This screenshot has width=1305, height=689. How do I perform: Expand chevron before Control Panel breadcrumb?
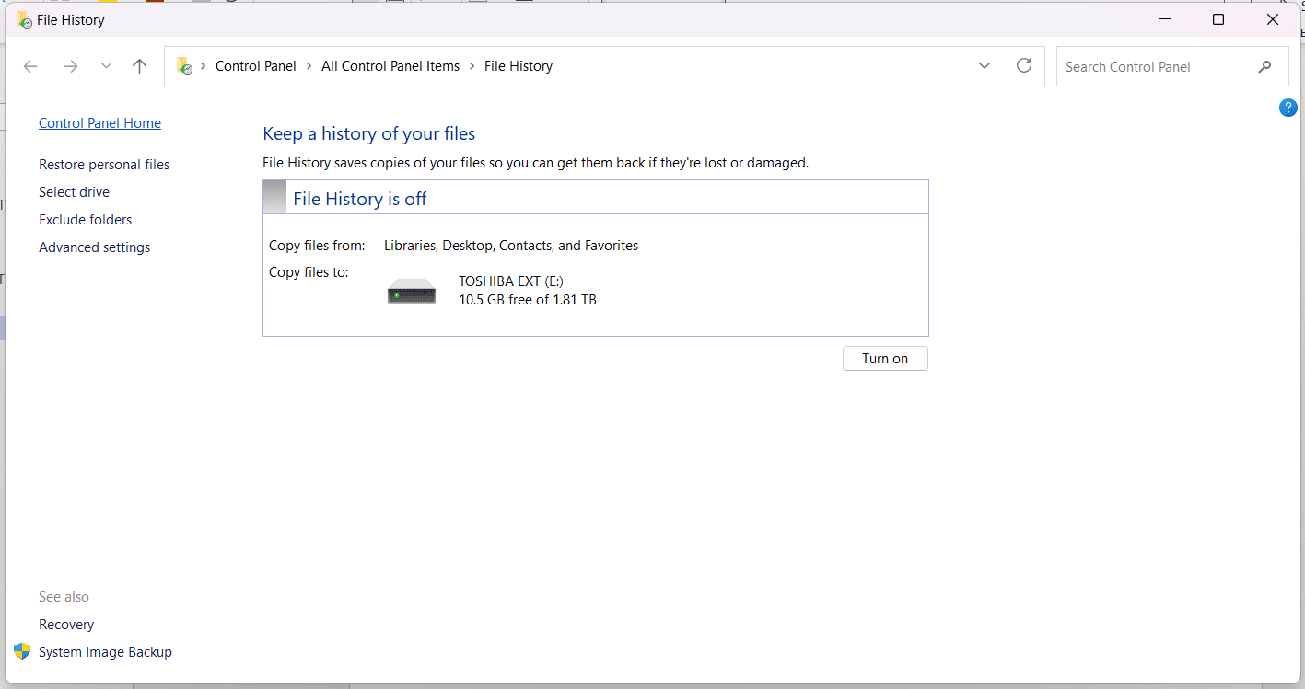204,66
